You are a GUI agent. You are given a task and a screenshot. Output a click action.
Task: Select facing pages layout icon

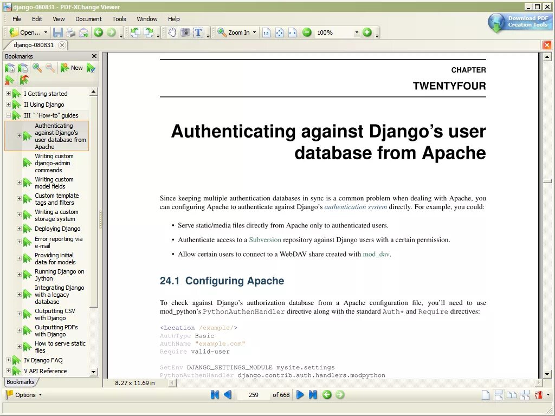(512, 395)
